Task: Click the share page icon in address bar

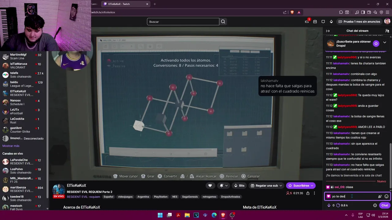Action: (285, 12)
